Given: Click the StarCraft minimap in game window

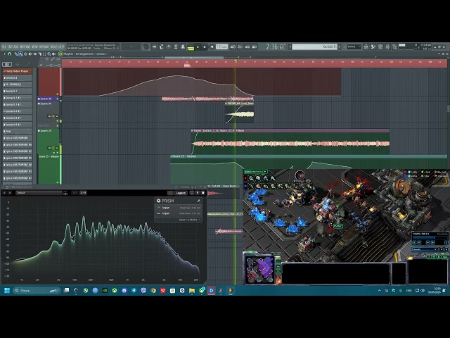Looking at the screenshot, I should point(260,270).
